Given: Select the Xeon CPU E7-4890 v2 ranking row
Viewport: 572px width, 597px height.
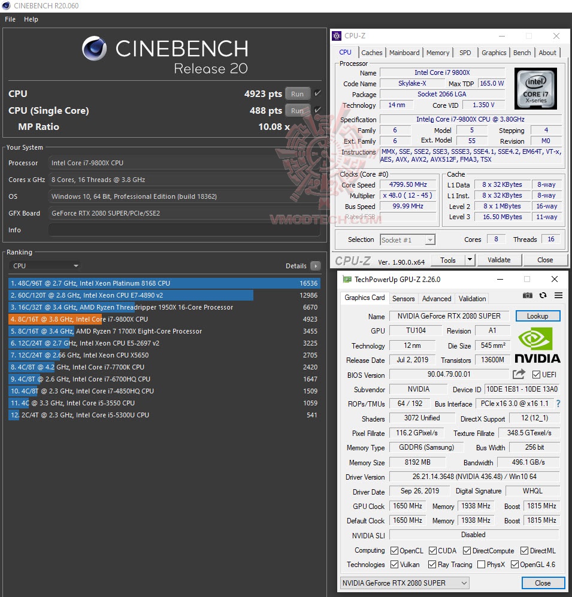Looking at the screenshot, I should click(x=164, y=295).
